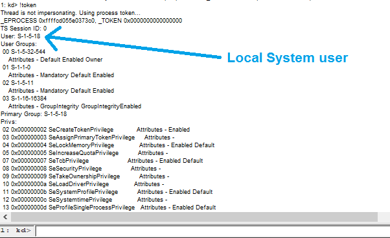The height and width of the screenshot is (238, 390).
Task: Click the "User Groups:" heading
Action: [x=19, y=44]
